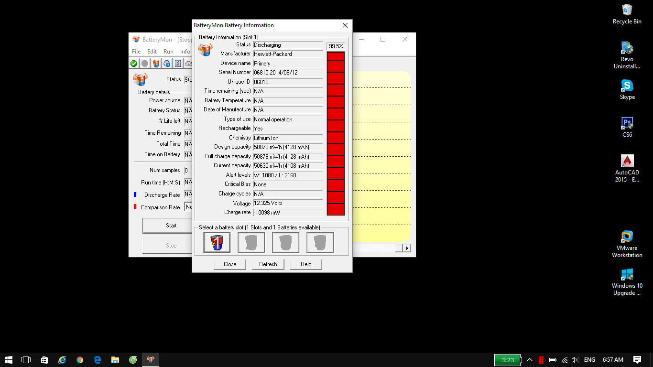
Task: Click the gear with alert toolbar icon
Action: 167,64
